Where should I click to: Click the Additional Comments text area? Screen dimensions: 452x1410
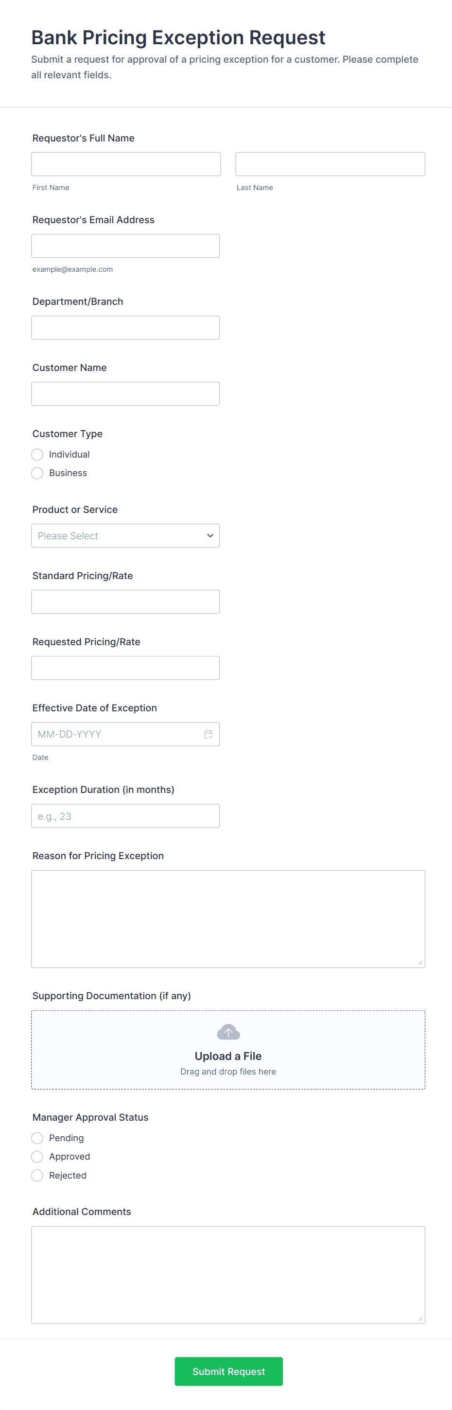tap(228, 1275)
